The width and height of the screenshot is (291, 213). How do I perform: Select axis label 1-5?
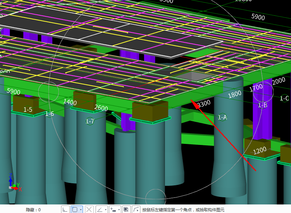pyautogui.click(x=28, y=109)
